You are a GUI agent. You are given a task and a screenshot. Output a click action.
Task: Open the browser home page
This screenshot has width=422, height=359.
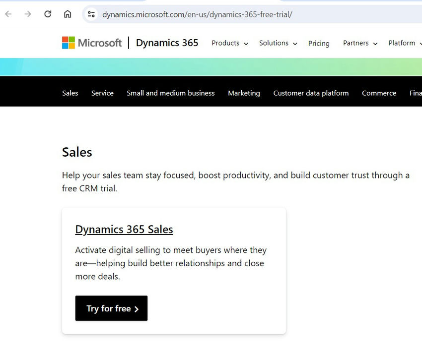click(67, 14)
